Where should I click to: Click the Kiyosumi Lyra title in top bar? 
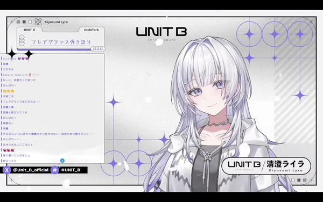point(56,22)
